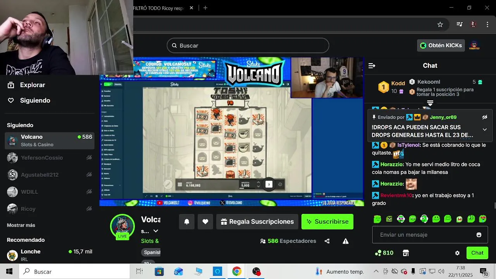This screenshot has width=496, height=279.
Task: Click the Obtén KICKs button
Action: click(x=441, y=45)
